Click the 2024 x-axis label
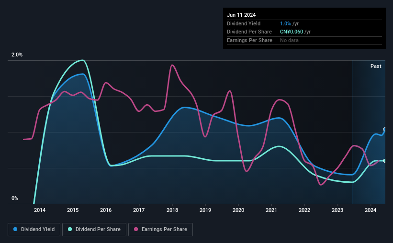 coord(371,210)
